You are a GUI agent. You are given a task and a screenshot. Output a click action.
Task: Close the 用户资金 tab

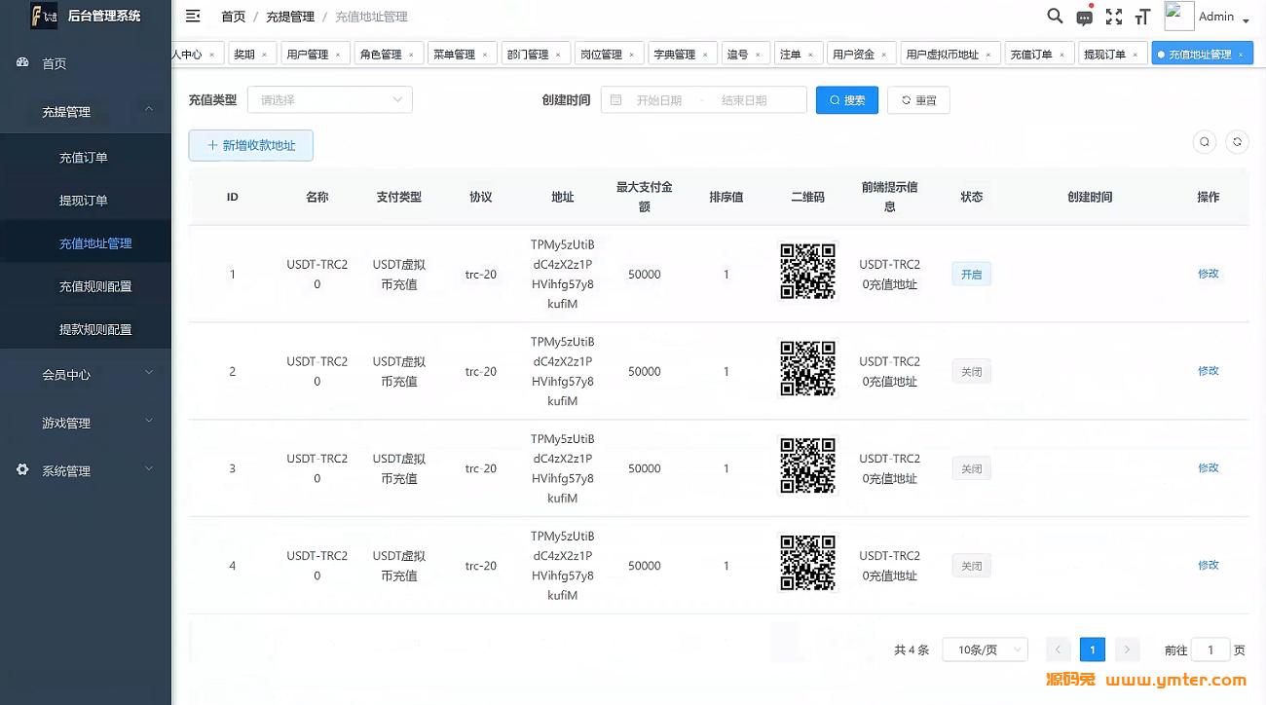(x=883, y=55)
